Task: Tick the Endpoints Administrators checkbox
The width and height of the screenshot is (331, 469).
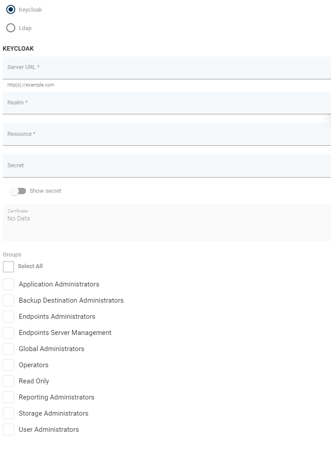Action: click(8, 317)
